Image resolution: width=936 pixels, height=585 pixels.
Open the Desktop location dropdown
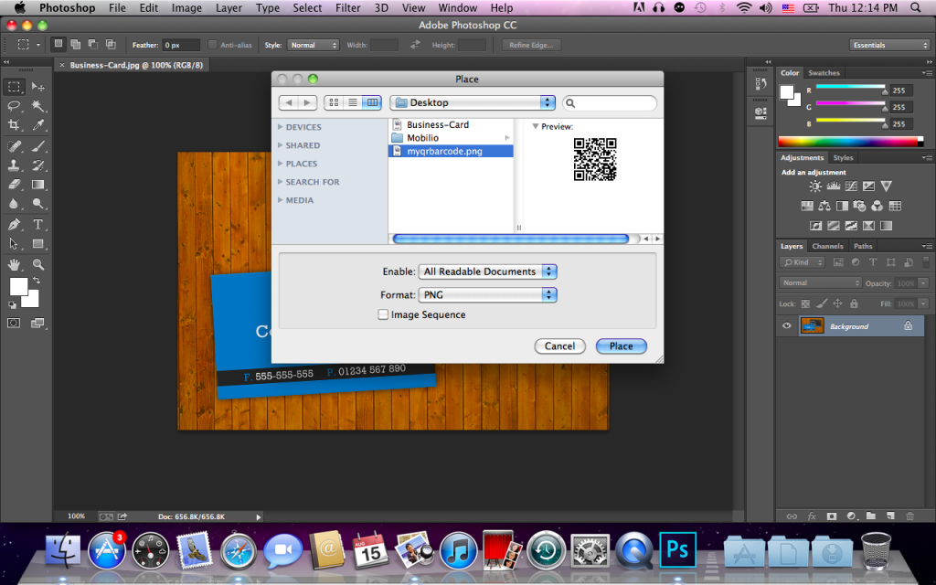473,103
